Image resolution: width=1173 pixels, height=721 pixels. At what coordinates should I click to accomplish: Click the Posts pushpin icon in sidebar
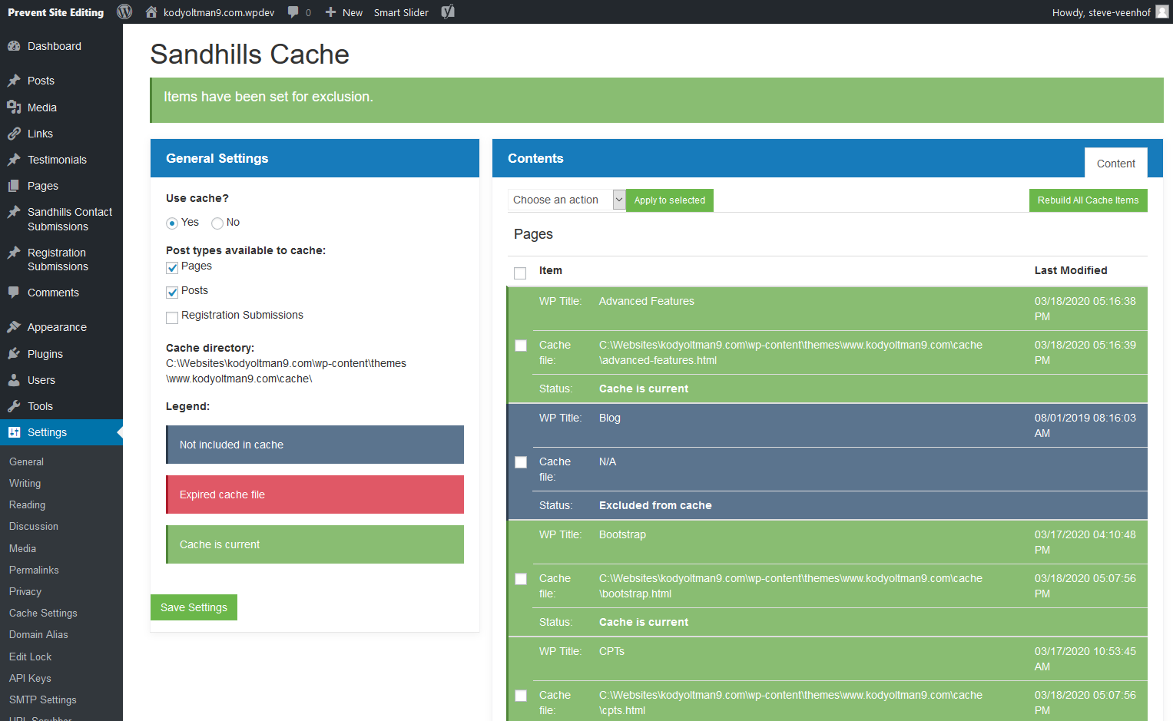(x=14, y=81)
